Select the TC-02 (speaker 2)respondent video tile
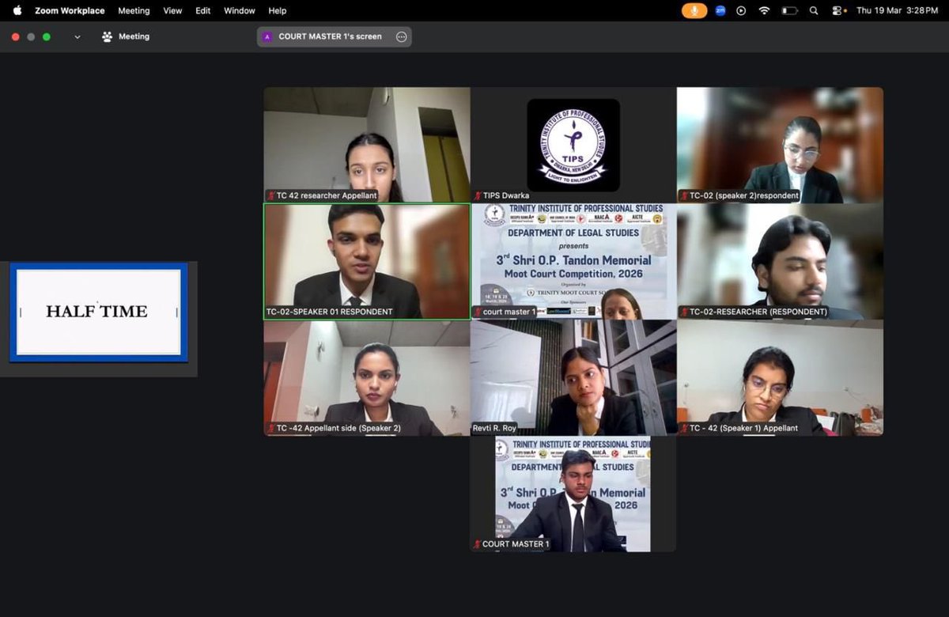The image size is (949, 617). (780, 145)
